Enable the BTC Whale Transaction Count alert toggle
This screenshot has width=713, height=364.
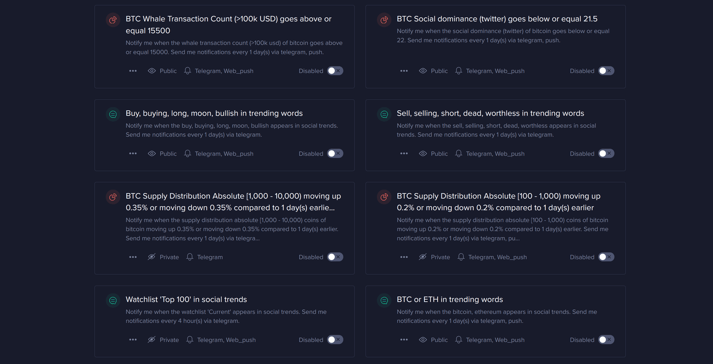[335, 71]
